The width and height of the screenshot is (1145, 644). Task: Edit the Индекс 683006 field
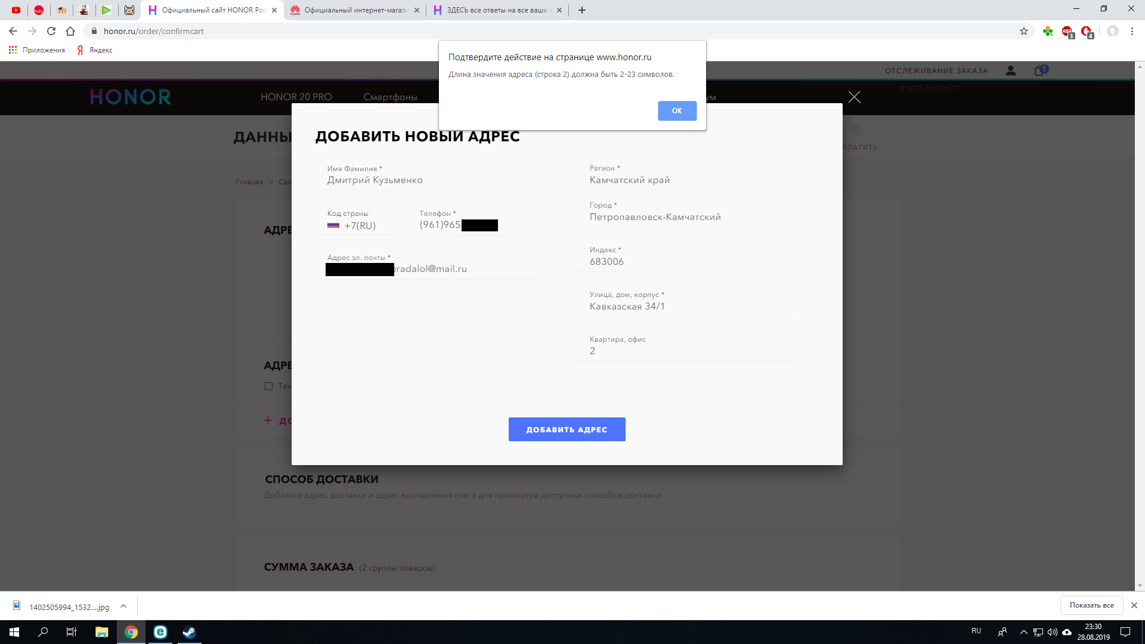[685, 262]
